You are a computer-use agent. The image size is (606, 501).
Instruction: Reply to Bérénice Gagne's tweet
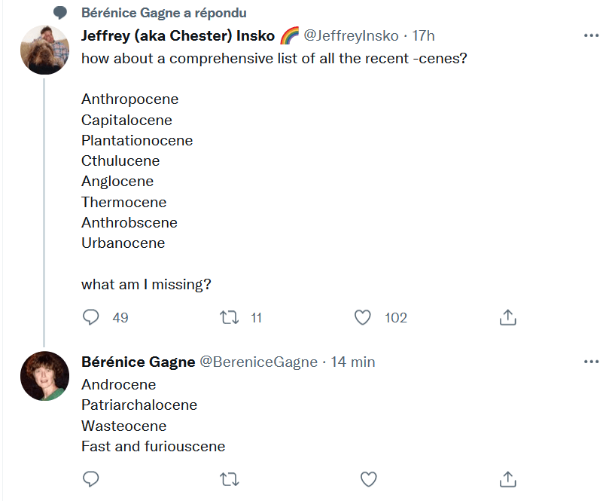pyautogui.click(x=90, y=479)
